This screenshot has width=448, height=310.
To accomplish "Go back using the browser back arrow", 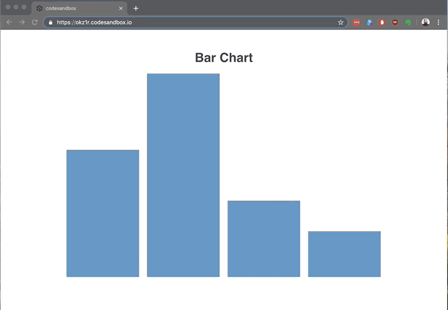I will tap(9, 22).
